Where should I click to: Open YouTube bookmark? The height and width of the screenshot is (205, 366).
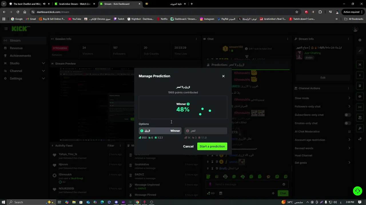[x=75, y=19]
